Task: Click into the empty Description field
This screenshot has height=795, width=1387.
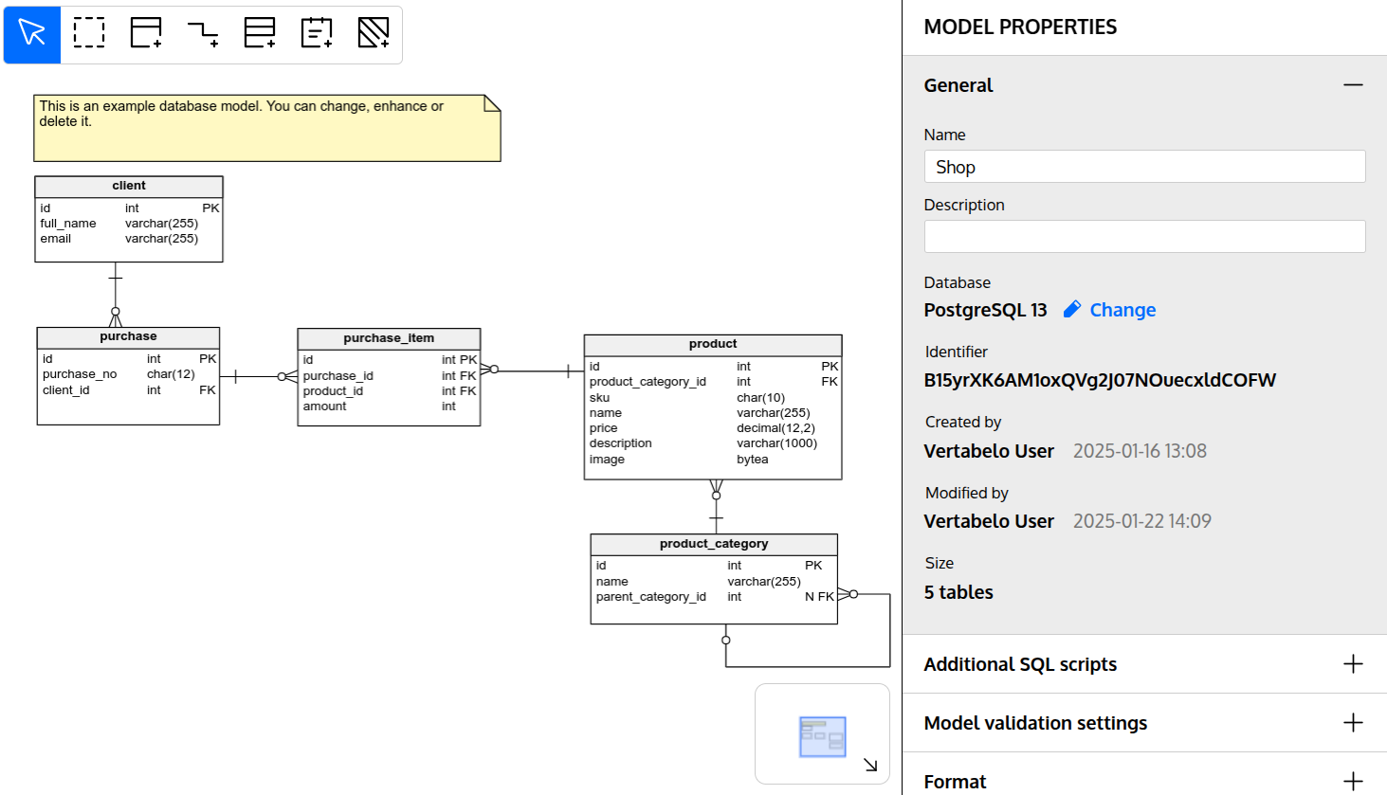Action: pos(1144,236)
